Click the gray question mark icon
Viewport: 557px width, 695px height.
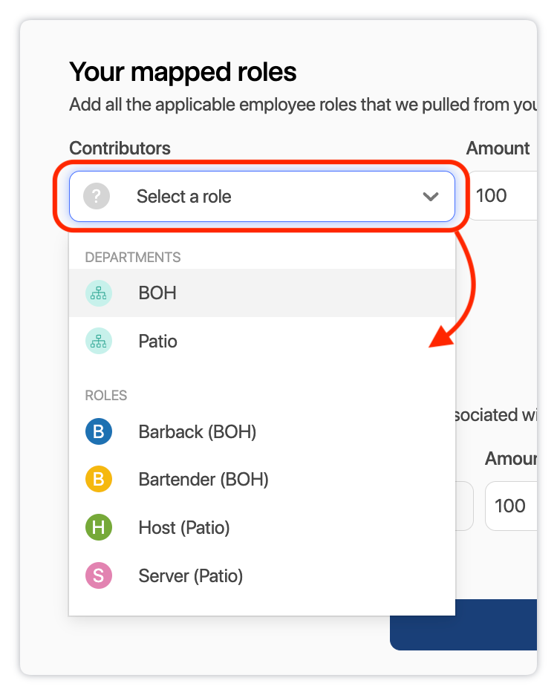pos(97,197)
